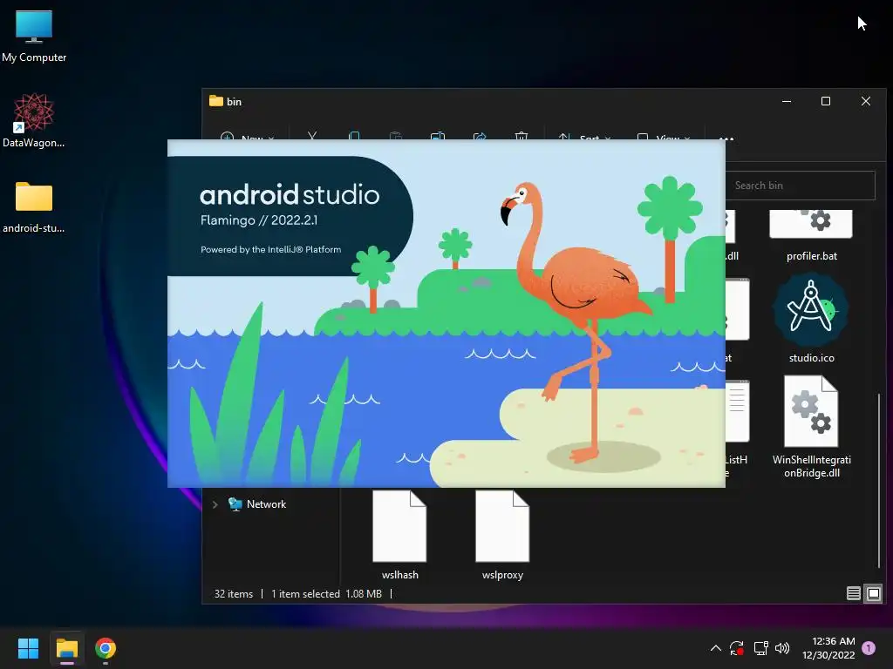Click the Share icon in bin toolbar
The width and height of the screenshot is (893, 669).
coord(480,137)
